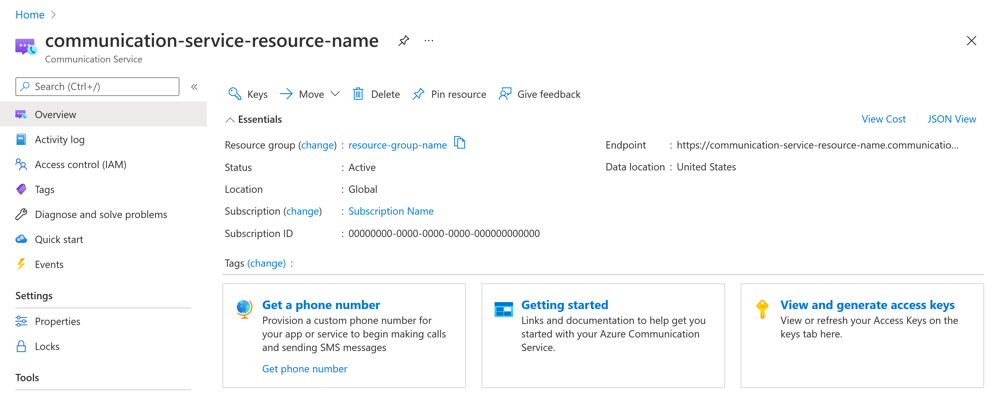This screenshot has height=396, width=1000.
Task: Collapse the Essentials section
Action: click(231, 119)
